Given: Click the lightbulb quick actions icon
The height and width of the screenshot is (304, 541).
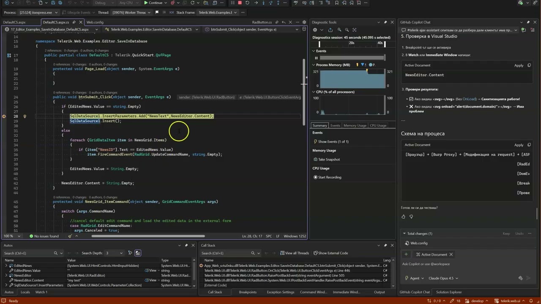Looking at the screenshot, I should [25, 116].
